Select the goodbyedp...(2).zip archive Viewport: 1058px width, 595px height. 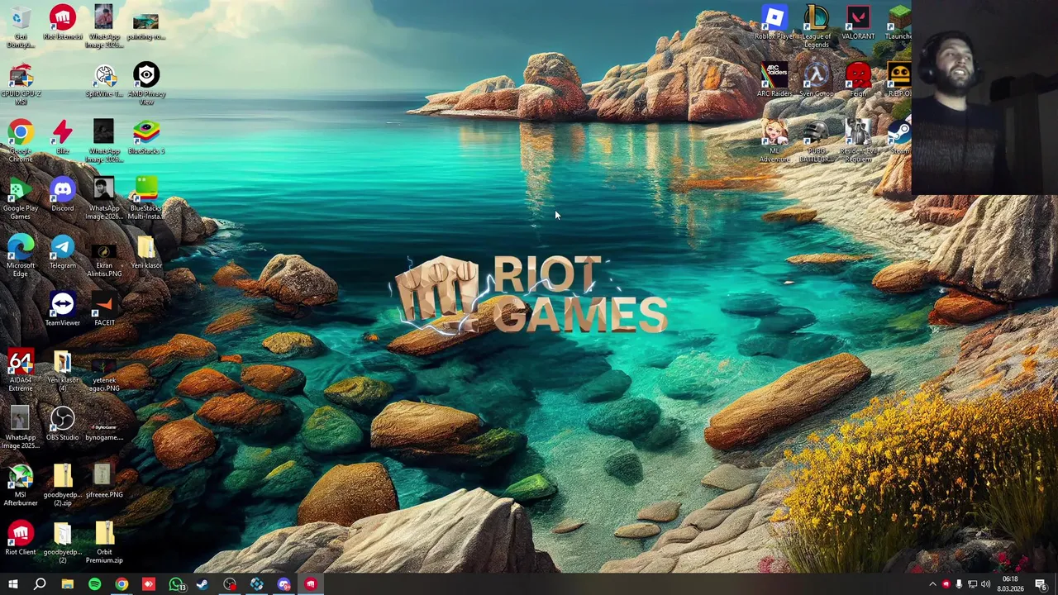[x=63, y=485]
